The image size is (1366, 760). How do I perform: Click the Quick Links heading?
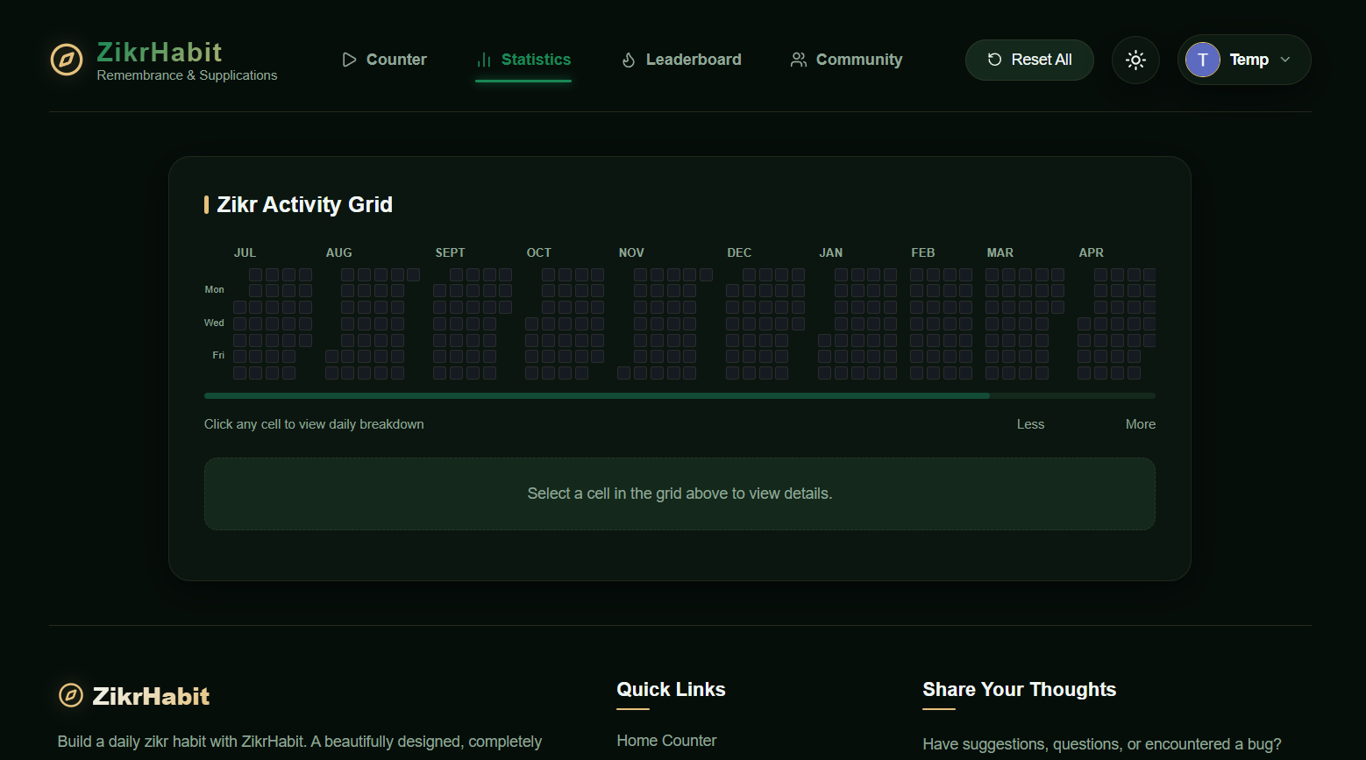671,689
